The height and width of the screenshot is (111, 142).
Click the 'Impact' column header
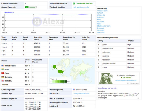click(130, 41)
